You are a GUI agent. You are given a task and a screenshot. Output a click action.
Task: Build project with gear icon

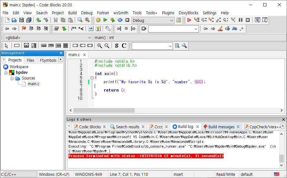tap(98, 20)
